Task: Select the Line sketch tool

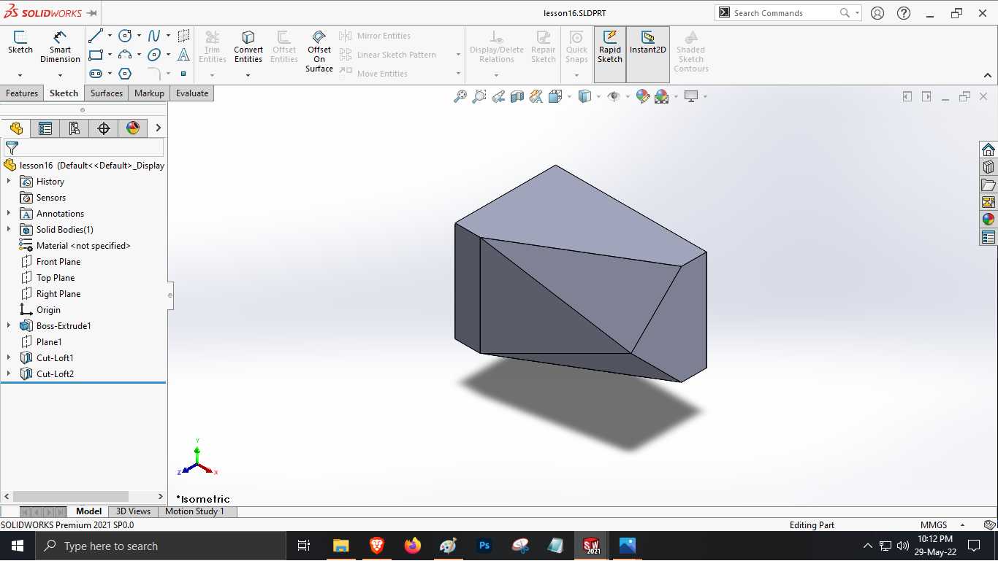Action: point(96,36)
